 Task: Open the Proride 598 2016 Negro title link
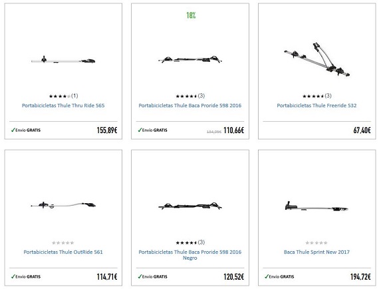point(190,255)
